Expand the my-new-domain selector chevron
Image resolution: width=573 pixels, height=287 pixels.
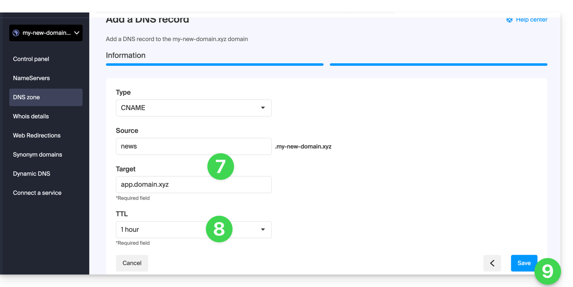[x=77, y=33]
